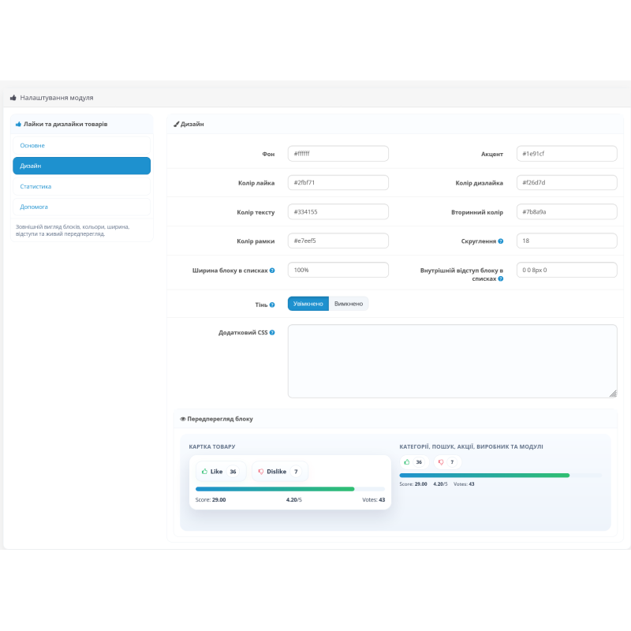Image resolution: width=631 pixels, height=631 pixels.
Task: Edit the Колір дизлайка field
Action: [566, 183]
